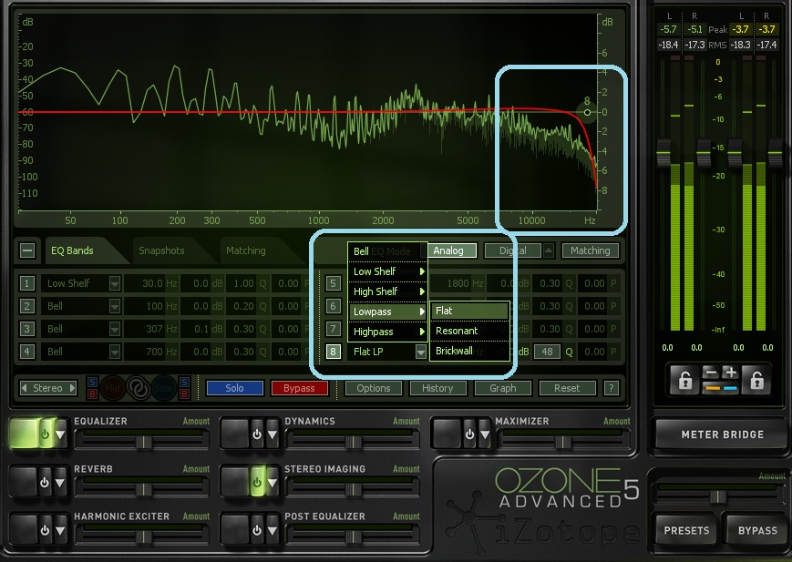The image size is (792, 562).
Task: Click the orange and blue meter type button
Action: coord(721,388)
